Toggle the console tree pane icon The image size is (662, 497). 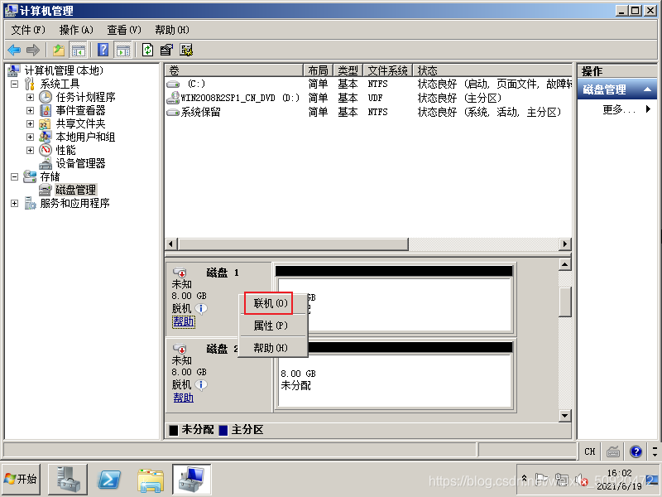78,50
